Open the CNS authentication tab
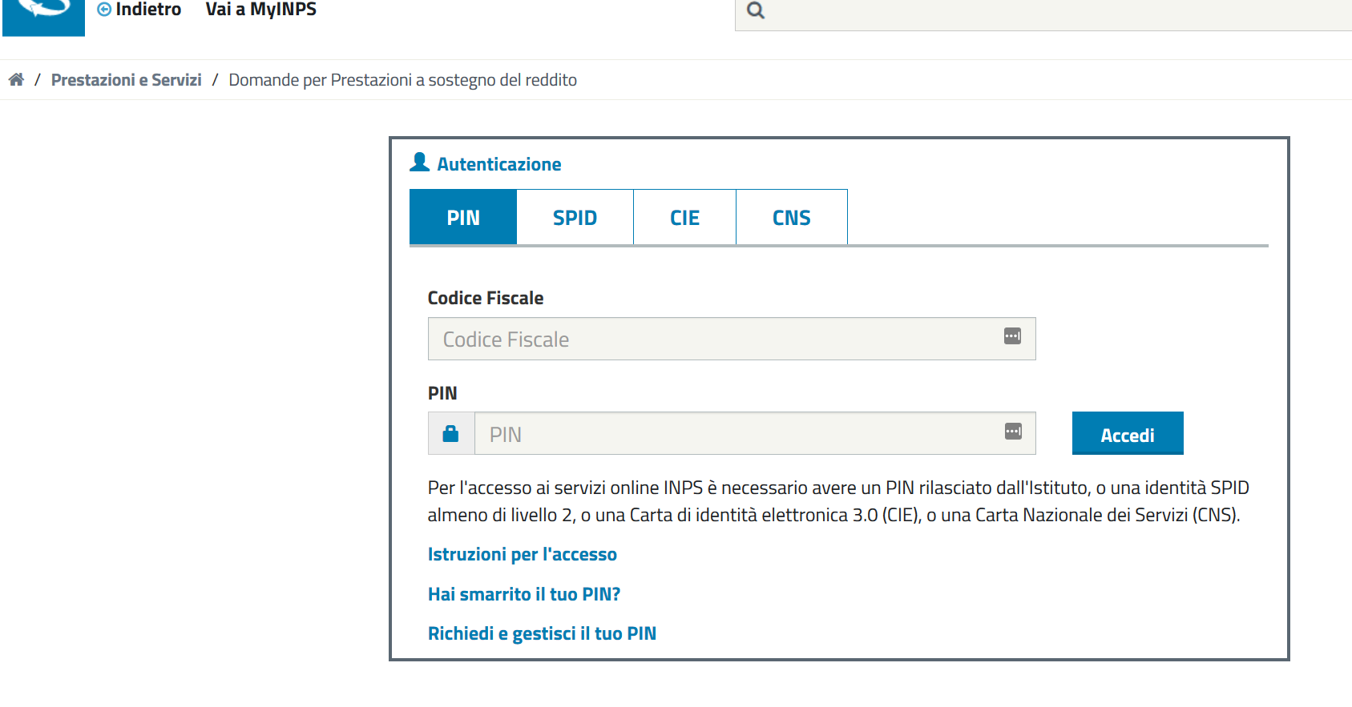The image size is (1352, 707). click(791, 217)
